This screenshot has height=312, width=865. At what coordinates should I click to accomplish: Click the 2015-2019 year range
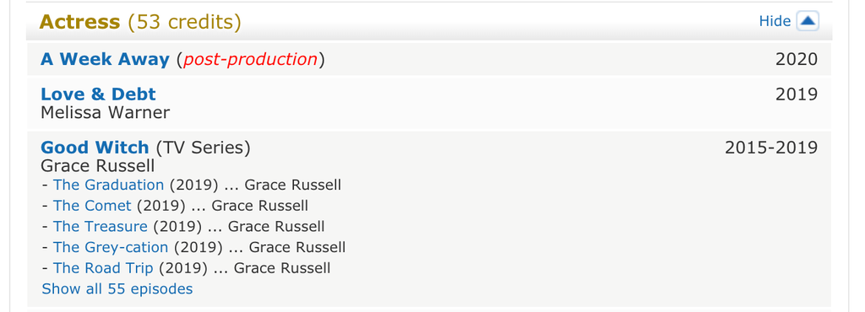[771, 148]
